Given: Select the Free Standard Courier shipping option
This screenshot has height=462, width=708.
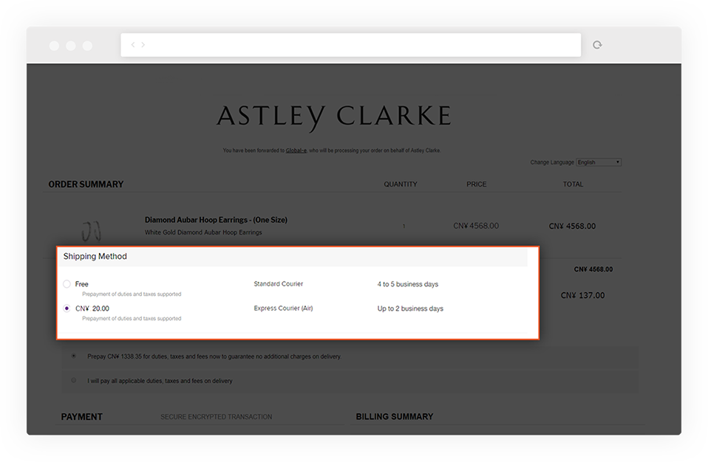Looking at the screenshot, I should 67,284.
